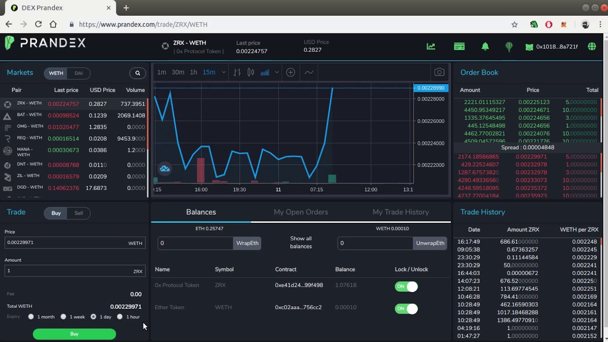Open the chart indicators wave icon
608x342 pixels.
(x=309, y=72)
